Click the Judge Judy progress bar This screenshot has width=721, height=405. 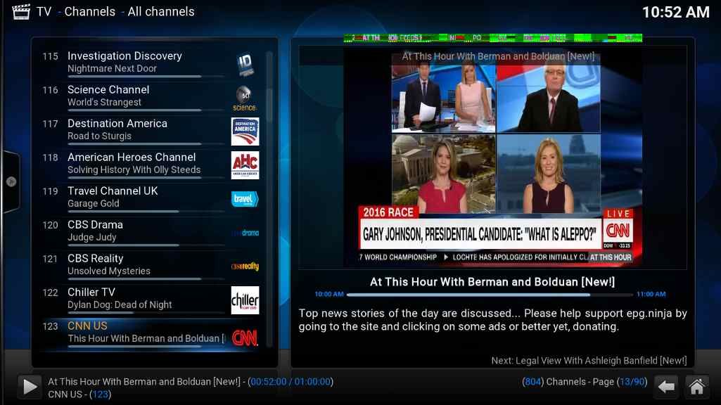[x=146, y=245]
